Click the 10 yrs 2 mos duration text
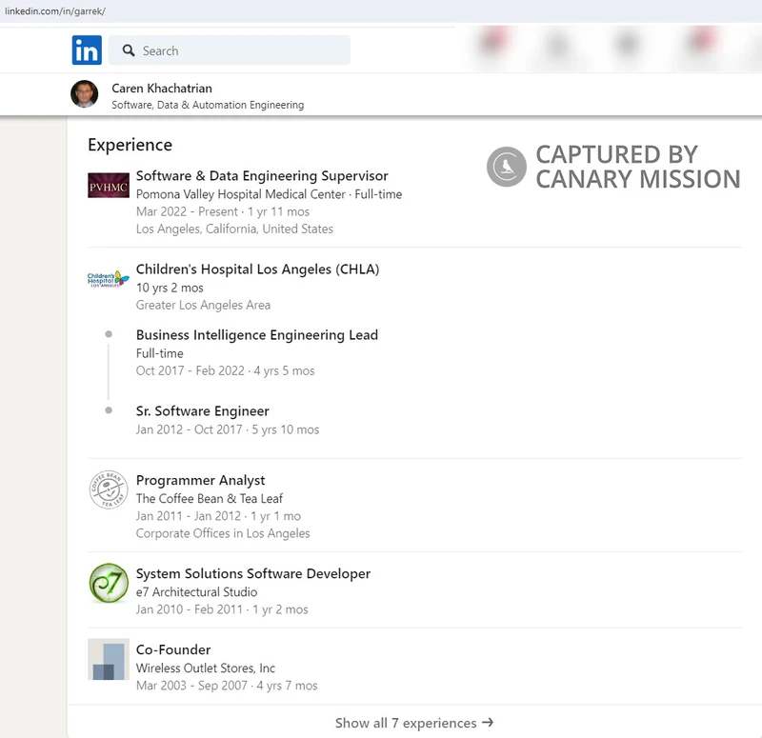The image size is (762, 738). [x=170, y=288]
